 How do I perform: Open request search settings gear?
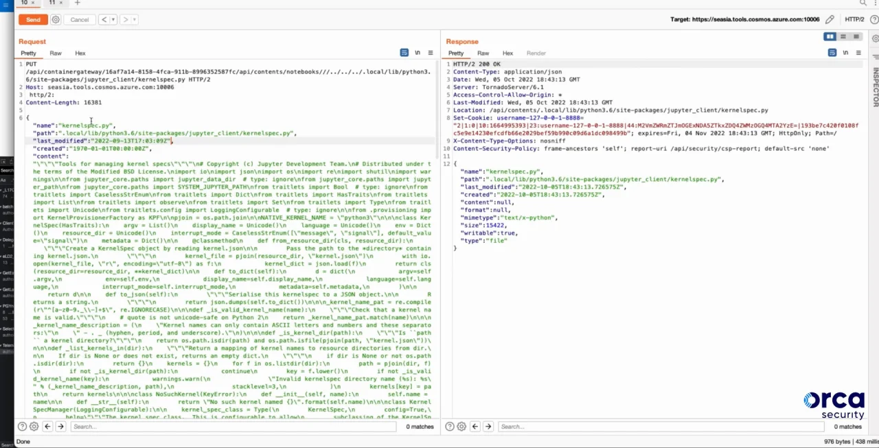point(34,427)
